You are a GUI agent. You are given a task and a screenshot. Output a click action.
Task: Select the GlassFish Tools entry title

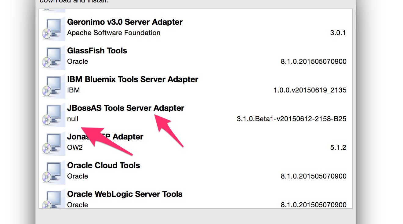97,51
